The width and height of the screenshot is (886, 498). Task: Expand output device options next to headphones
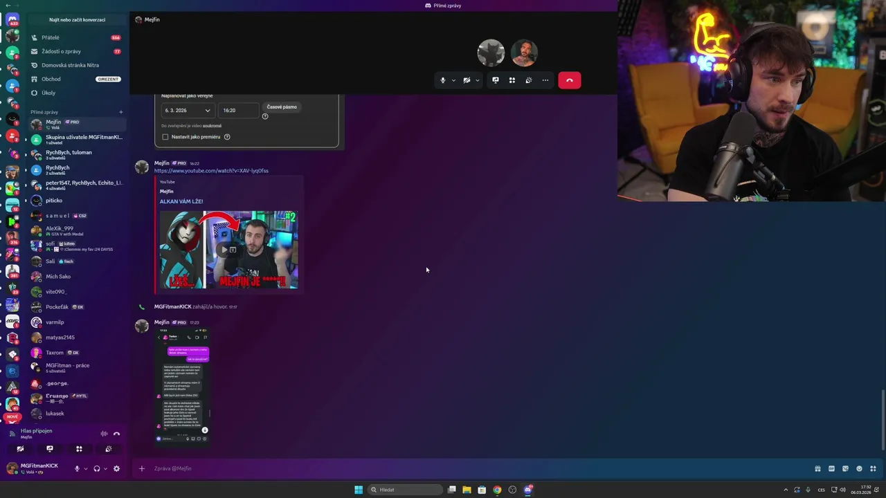105,468
